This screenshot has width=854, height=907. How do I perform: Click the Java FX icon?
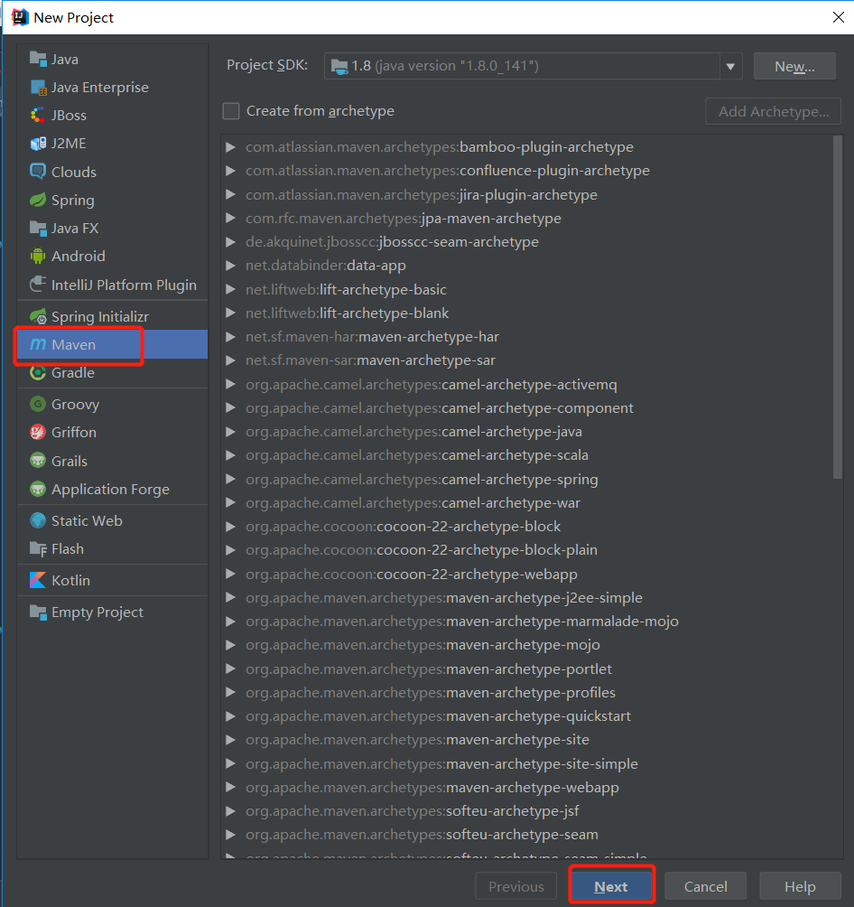tap(38, 229)
